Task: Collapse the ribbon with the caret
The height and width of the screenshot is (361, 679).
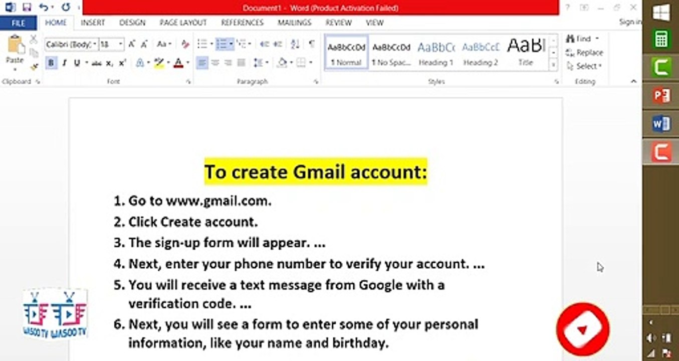Action: pyautogui.click(x=633, y=81)
